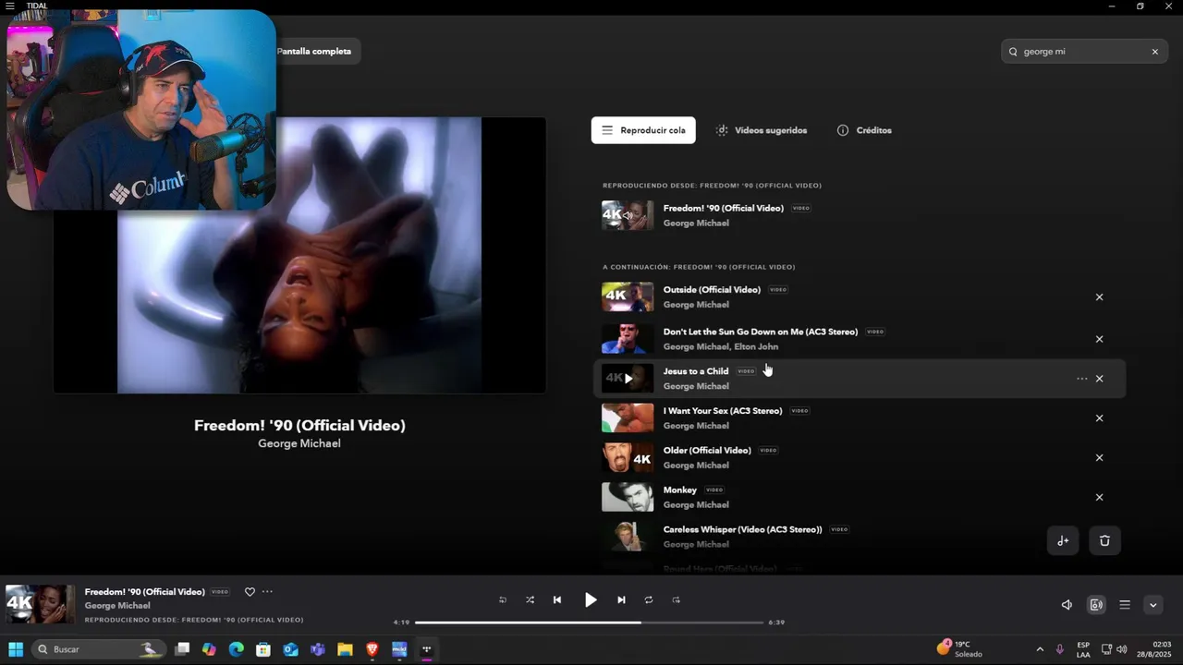The image size is (1183, 665).
Task: Open the Créditos tab
Action: pos(864,130)
